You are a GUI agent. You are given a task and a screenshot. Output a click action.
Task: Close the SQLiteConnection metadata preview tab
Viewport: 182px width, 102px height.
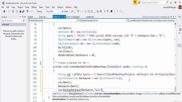pyautogui.click(x=173, y=17)
